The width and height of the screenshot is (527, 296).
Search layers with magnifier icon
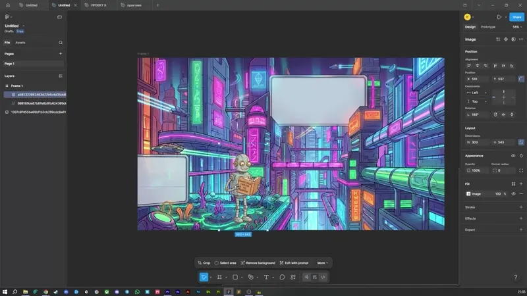[x=61, y=43]
